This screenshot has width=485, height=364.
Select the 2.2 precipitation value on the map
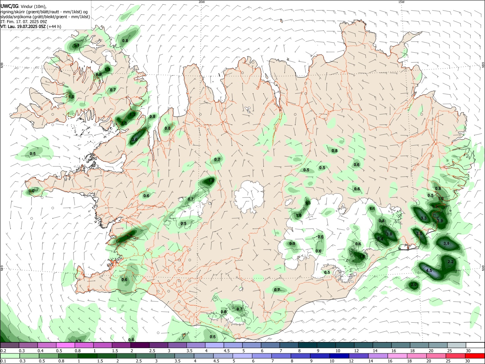(x=451, y=262)
